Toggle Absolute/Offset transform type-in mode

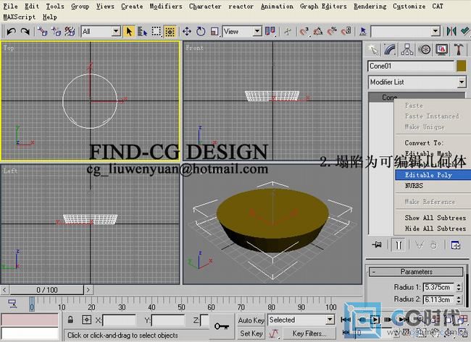tap(86, 320)
